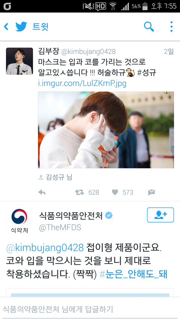Open the three-dot overflow menu
Viewport: 180px width, 321px height.
tap(171, 27)
